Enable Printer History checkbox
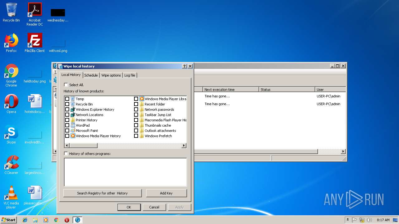The height and width of the screenshot is (224, 399). pos(67,120)
